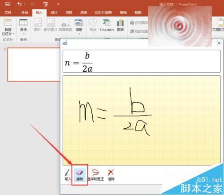The image size is (224, 195).
Task: Click the 表格 (Table) icon
Action: pos(23,23)
